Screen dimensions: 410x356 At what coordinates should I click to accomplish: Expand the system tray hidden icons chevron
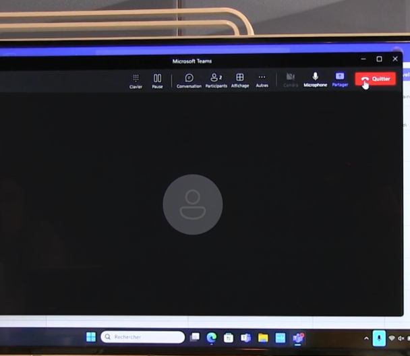(x=366, y=338)
